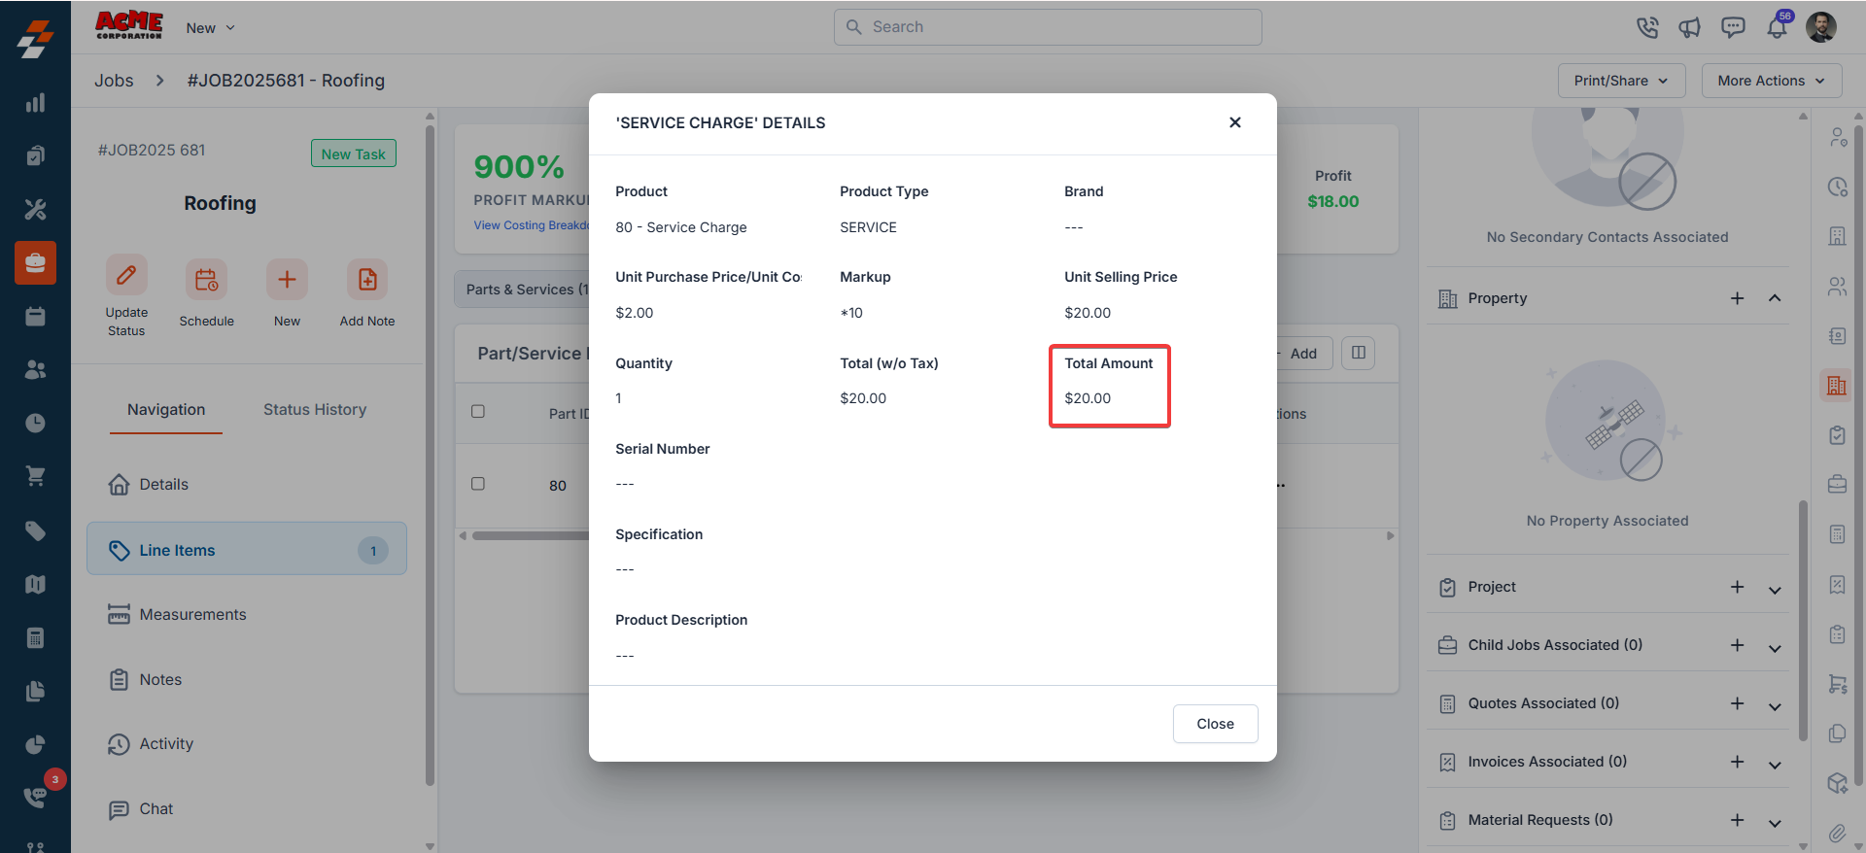Viewport: 1866px width, 853px height.
Task: Click the column layout icon next to Add
Action: click(x=1359, y=353)
